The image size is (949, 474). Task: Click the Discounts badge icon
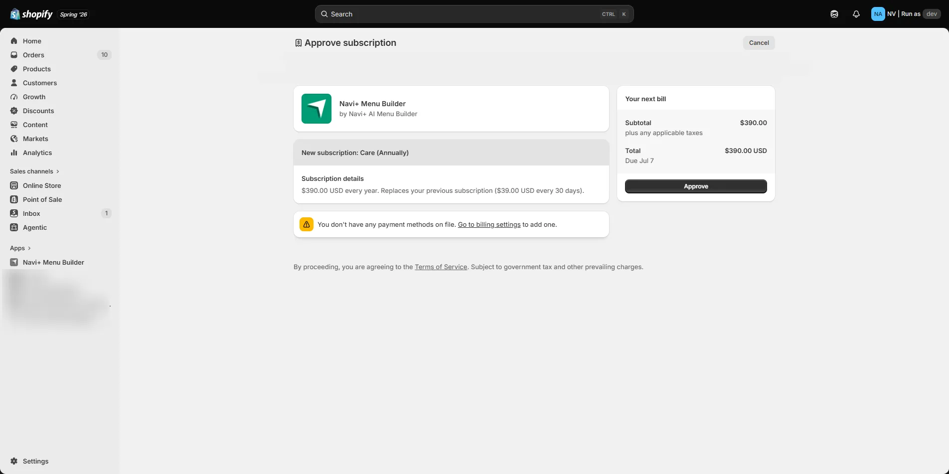tap(14, 111)
